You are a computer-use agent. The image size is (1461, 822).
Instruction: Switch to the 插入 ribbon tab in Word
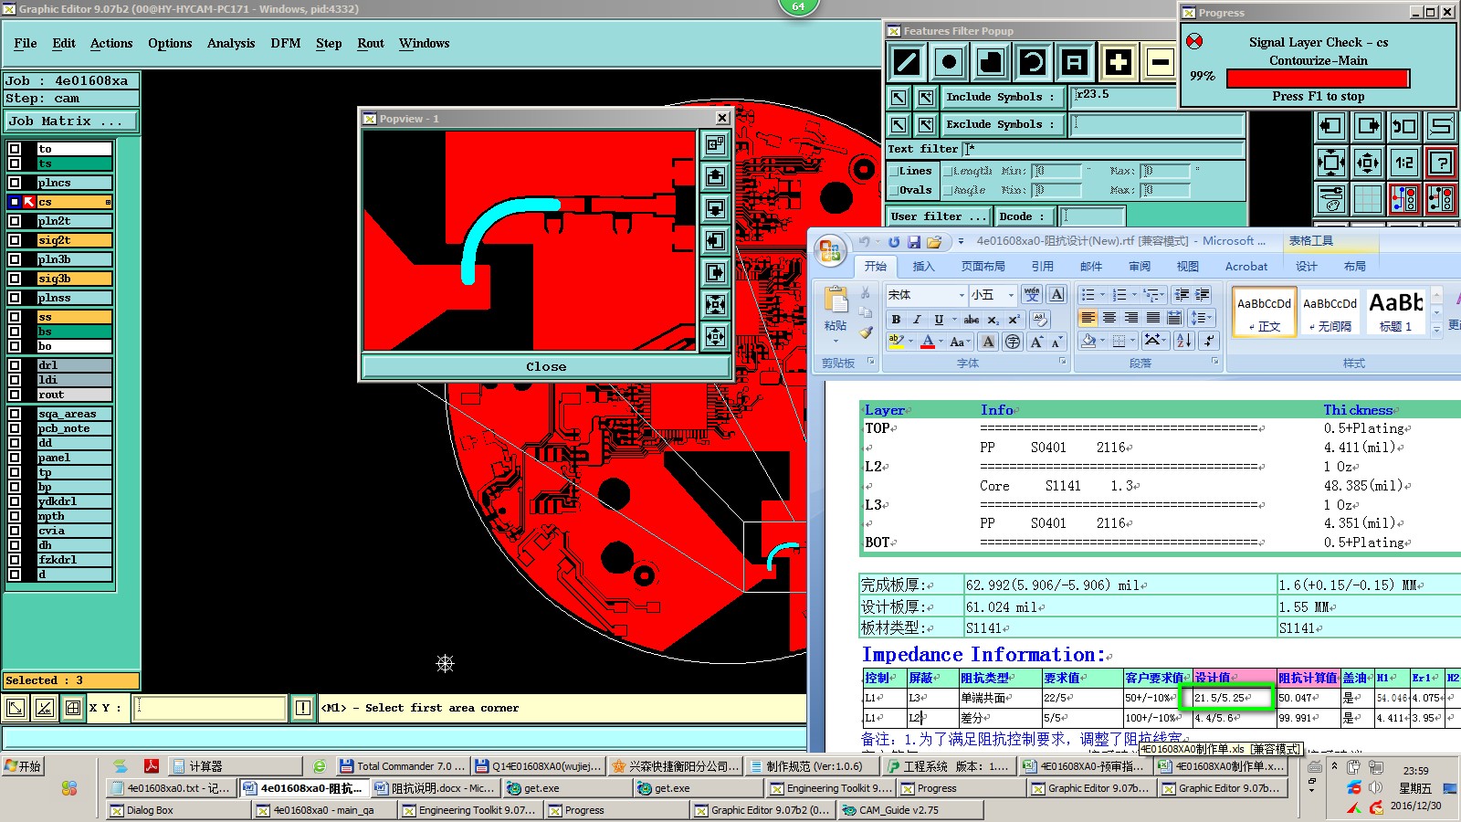click(x=924, y=267)
